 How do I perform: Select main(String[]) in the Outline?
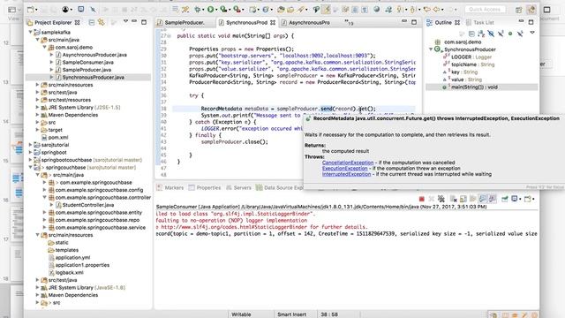click(x=474, y=87)
